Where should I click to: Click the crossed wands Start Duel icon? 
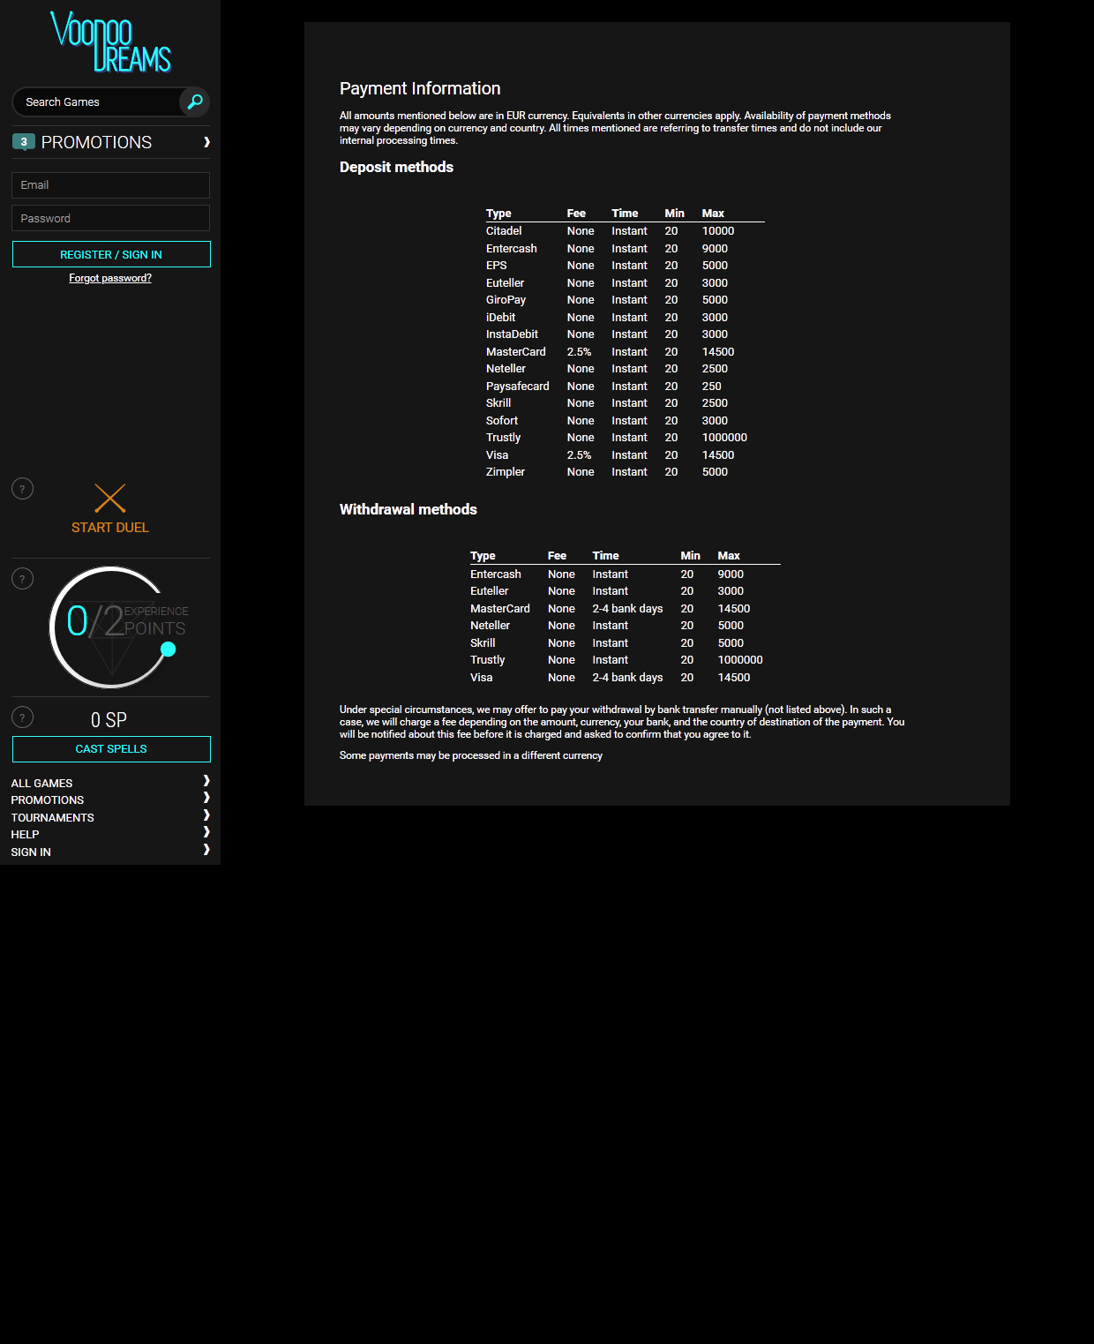pyautogui.click(x=110, y=498)
